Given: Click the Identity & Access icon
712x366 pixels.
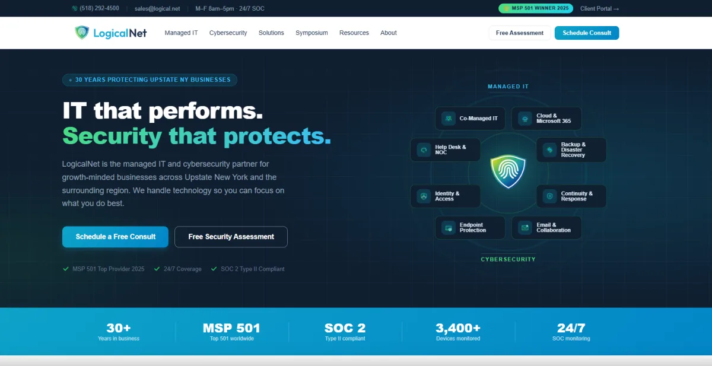Looking at the screenshot, I should pyautogui.click(x=424, y=196).
